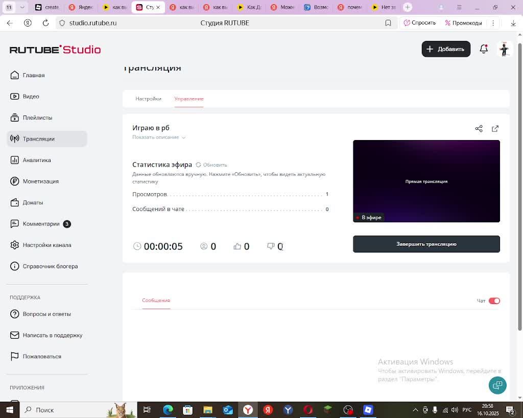Click the Промокоды button
The width and height of the screenshot is (523, 418).
click(x=463, y=23)
